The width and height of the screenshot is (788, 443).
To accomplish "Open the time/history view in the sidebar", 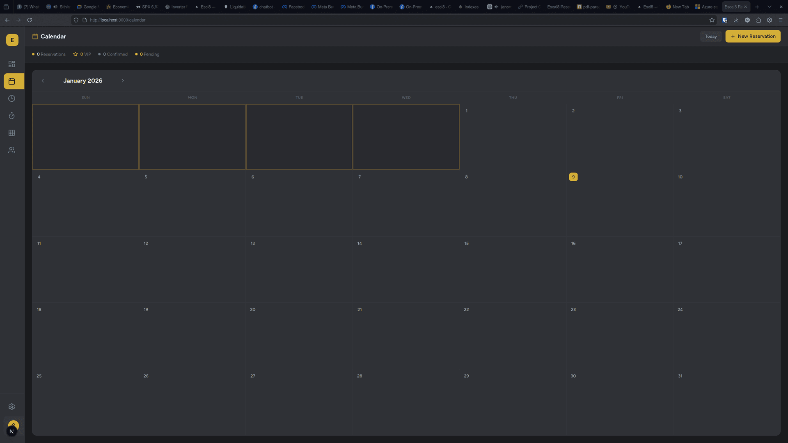I will click(11, 98).
